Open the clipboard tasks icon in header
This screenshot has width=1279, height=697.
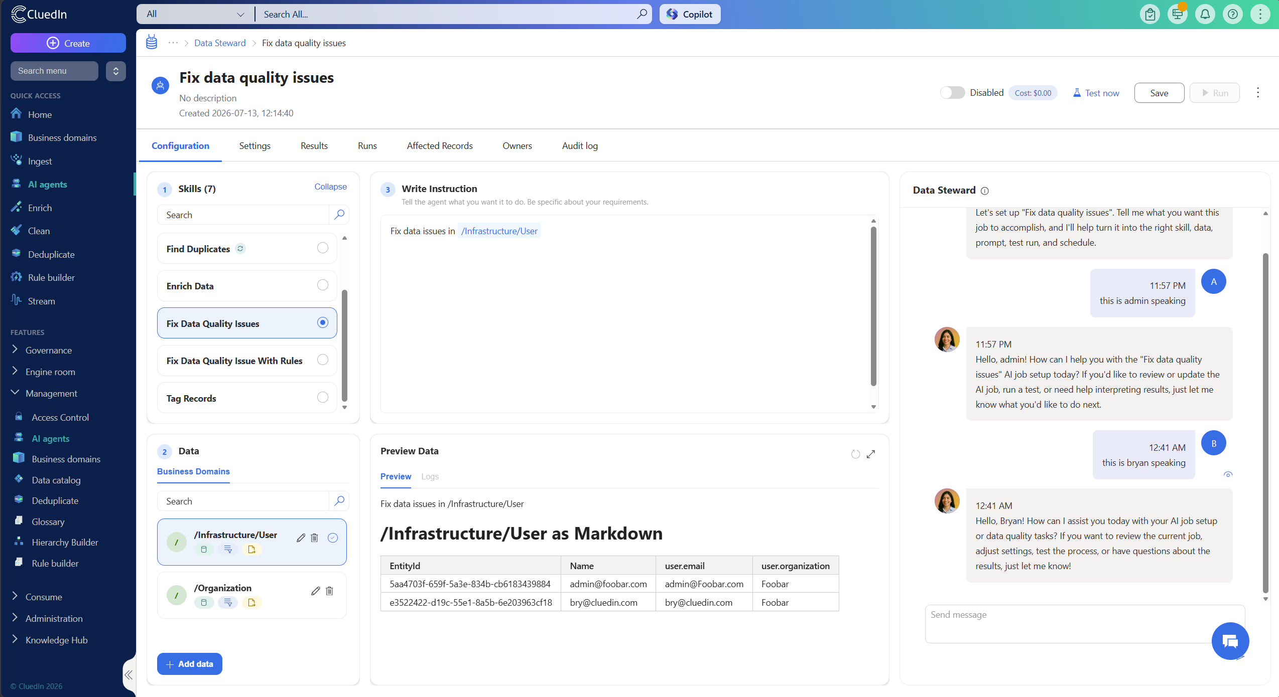point(1150,14)
